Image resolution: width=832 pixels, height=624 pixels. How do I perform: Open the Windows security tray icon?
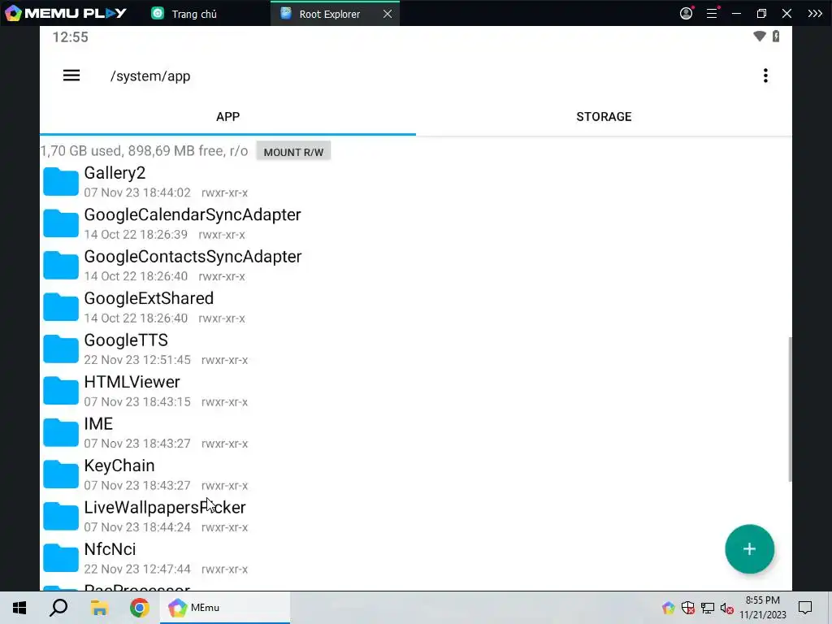point(688,608)
